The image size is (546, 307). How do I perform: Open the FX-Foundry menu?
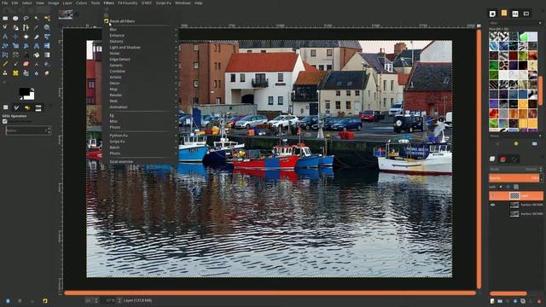[127, 3]
